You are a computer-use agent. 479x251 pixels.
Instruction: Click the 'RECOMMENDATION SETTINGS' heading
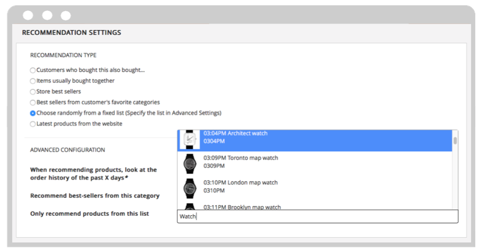72,33
